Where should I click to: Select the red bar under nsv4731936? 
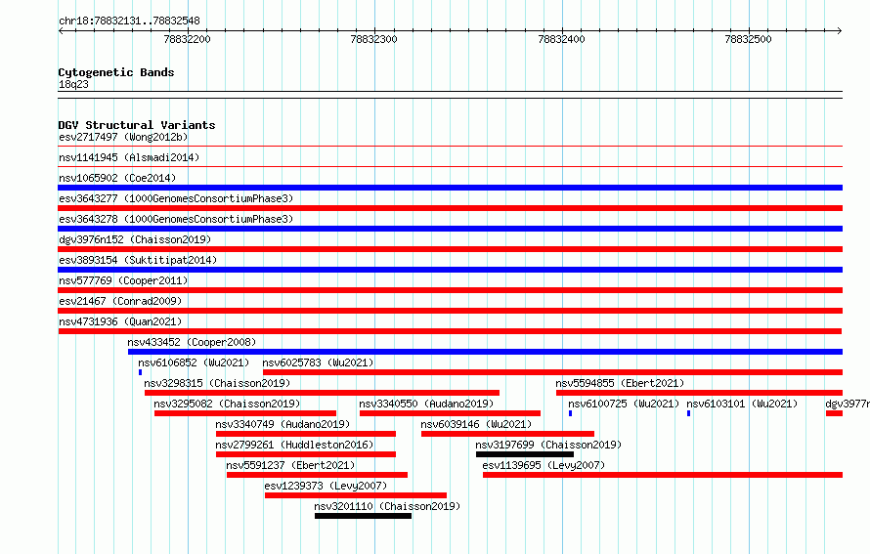point(450,331)
